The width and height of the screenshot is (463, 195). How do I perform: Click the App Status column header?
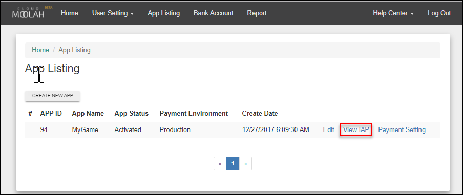coord(132,114)
